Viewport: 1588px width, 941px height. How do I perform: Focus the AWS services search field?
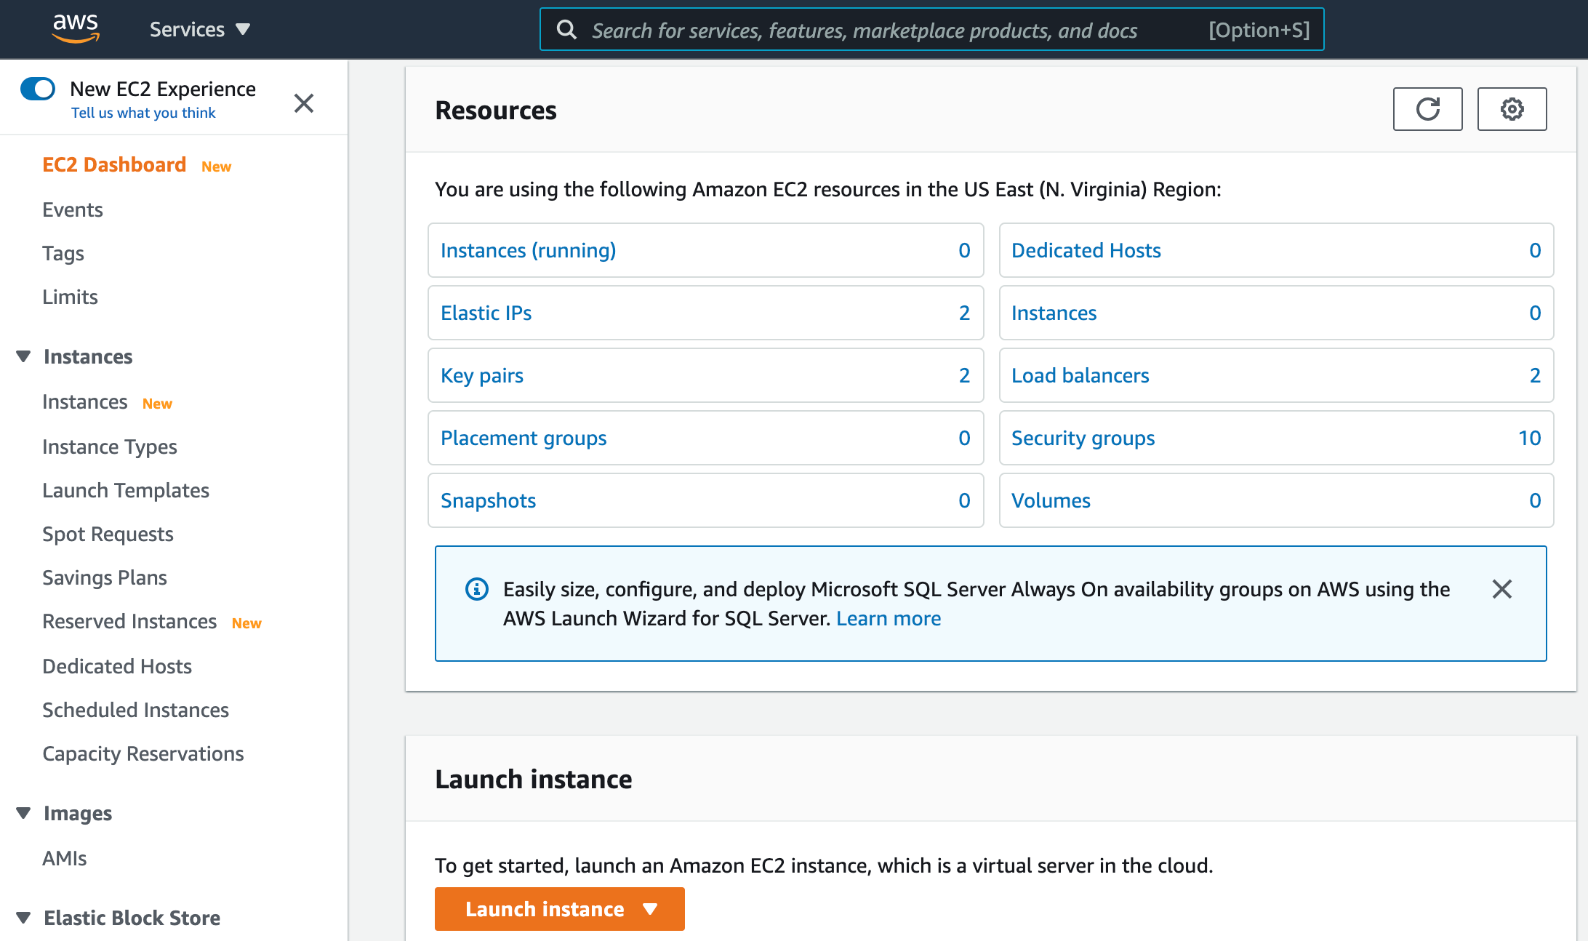click(x=864, y=30)
